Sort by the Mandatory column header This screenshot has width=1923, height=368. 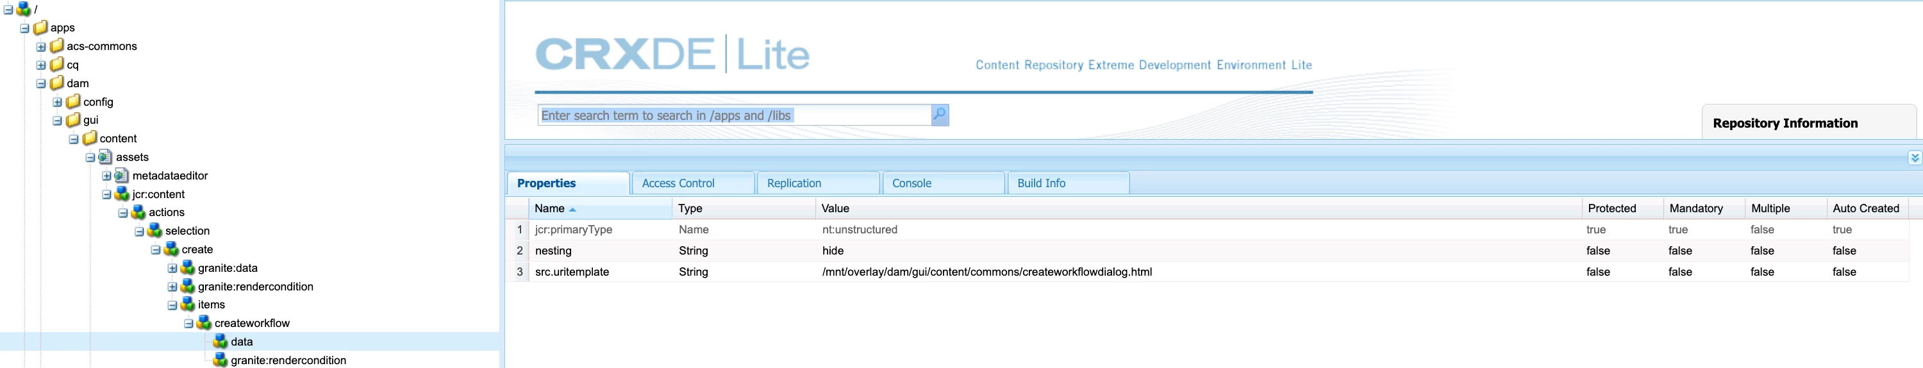point(1704,208)
